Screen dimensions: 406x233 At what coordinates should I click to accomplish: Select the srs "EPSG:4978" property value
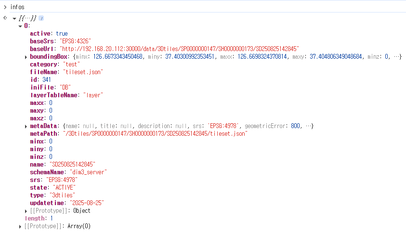coord(62,180)
